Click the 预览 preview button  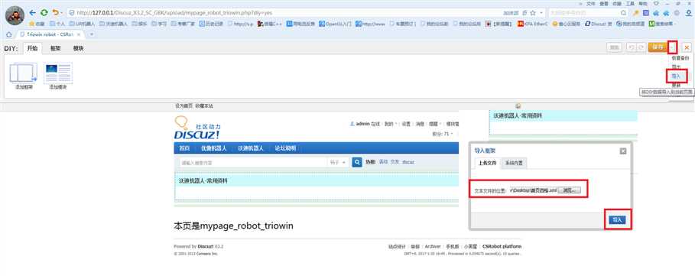pyautogui.click(x=614, y=47)
